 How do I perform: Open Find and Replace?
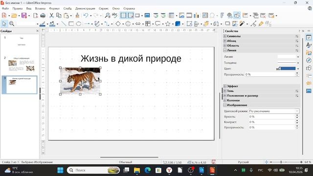coord(108,16)
